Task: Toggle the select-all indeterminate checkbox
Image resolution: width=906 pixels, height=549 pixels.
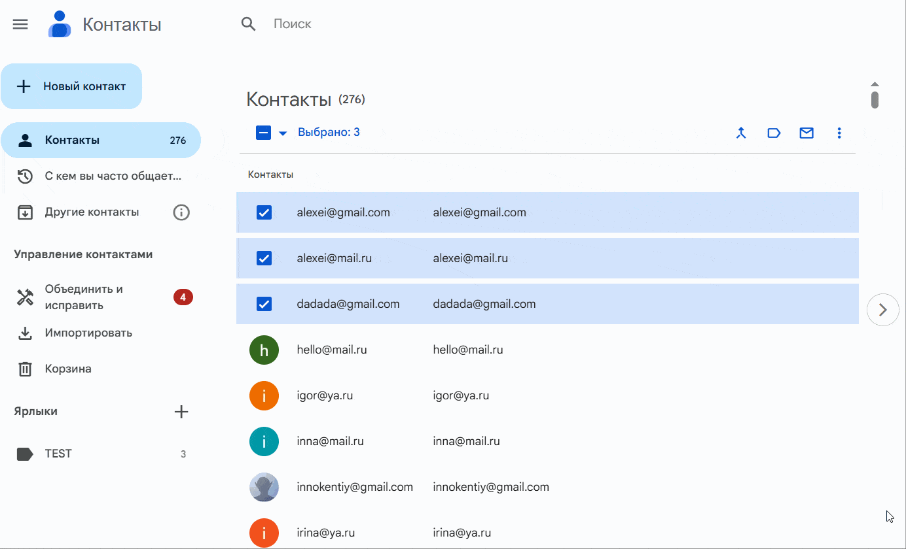Action: click(x=263, y=133)
